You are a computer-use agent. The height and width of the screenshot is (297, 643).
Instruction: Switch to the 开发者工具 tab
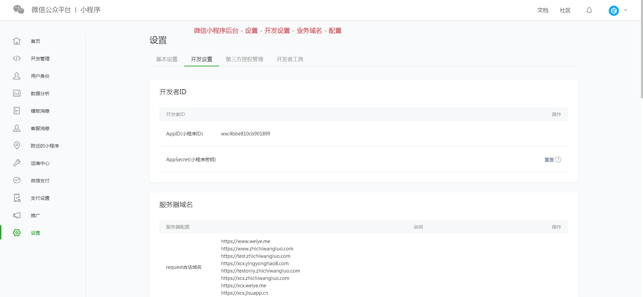coord(290,59)
